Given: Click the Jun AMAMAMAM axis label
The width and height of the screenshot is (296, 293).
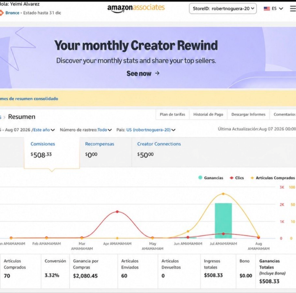Looking at the screenshot, I should click(x=188, y=244).
